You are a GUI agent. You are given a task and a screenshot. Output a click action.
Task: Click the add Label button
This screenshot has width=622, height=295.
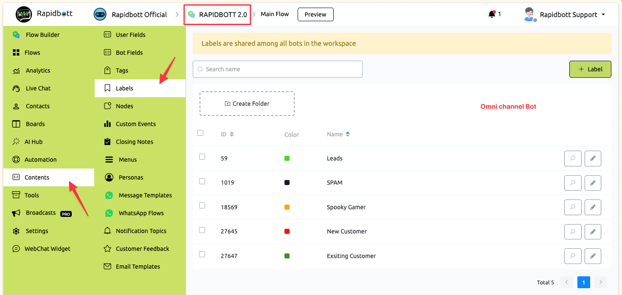tap(590, 69)
